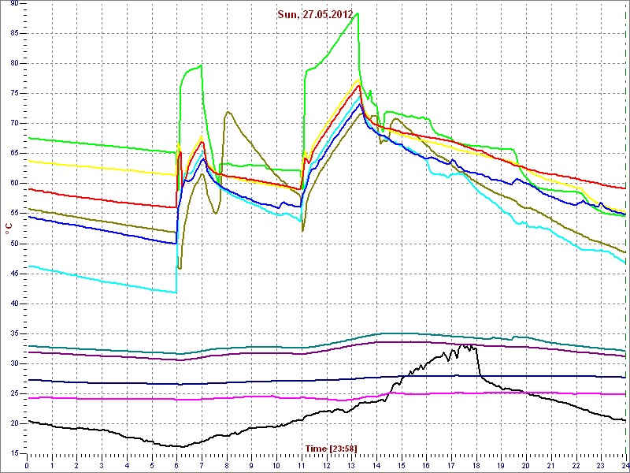The width and height of the screenshot is (630, 473).
Task: Click hour 9 on the time axis
Action: tap(251, 466)
